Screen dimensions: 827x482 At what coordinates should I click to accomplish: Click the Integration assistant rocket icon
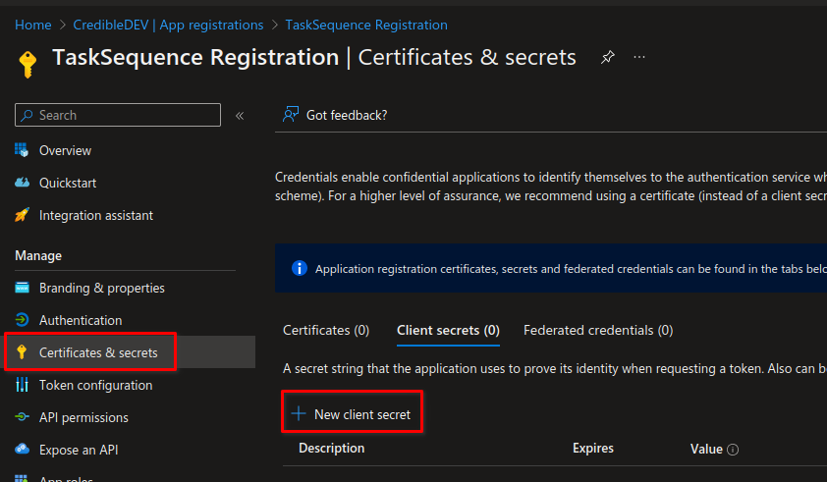[22, 215]
